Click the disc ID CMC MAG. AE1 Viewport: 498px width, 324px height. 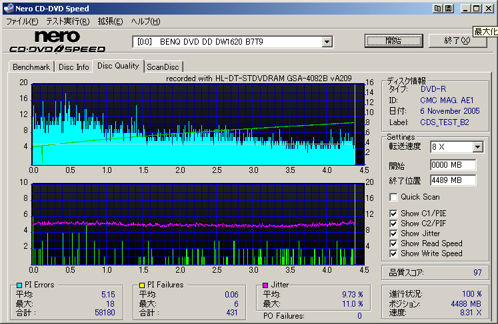(x=447, y=100)
